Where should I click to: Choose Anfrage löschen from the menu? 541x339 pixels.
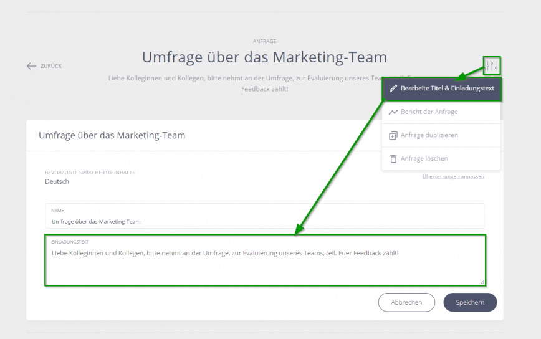(x=441, y=159)
